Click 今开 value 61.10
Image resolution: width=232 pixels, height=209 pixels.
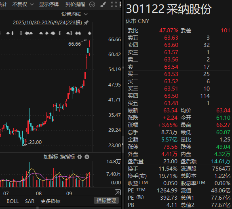(223, 118)
